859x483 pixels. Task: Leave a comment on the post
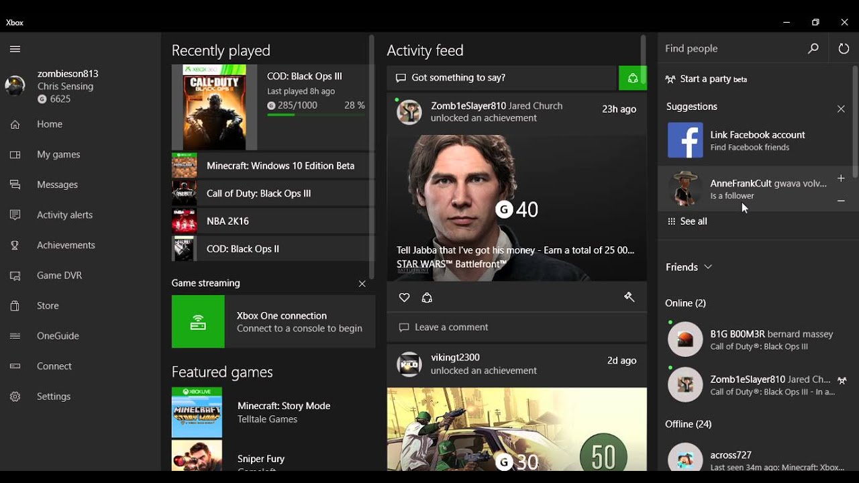click(517, 327)
